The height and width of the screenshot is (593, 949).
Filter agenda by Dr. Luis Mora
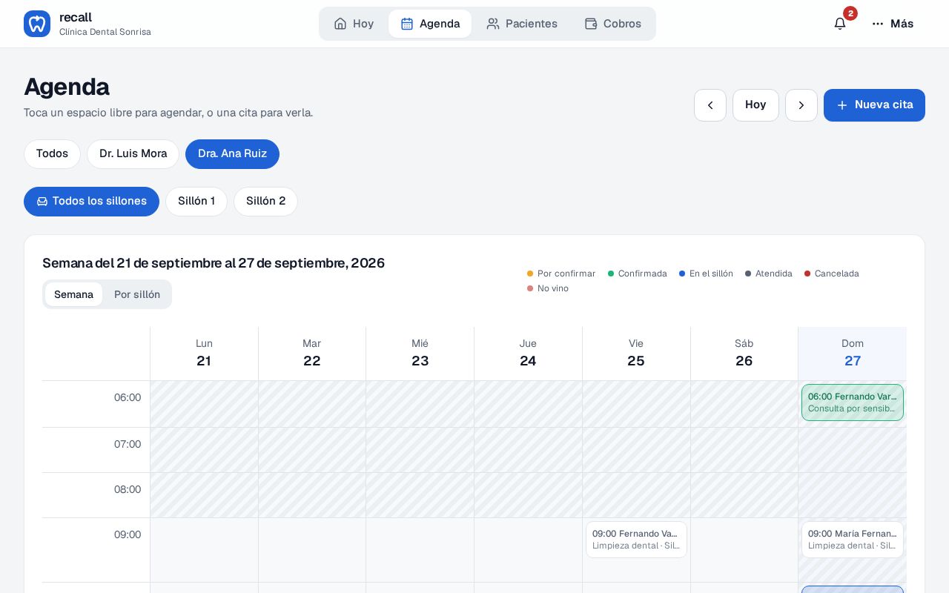pyautogui.click(x=133, y=154)
